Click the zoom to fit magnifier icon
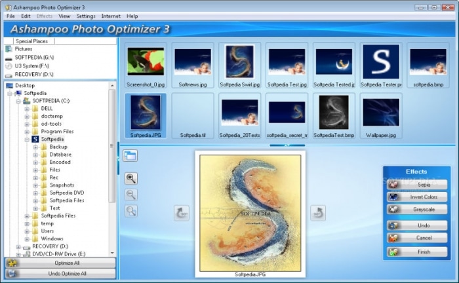The width and height of the screenshot is (459, 283). 131,211
